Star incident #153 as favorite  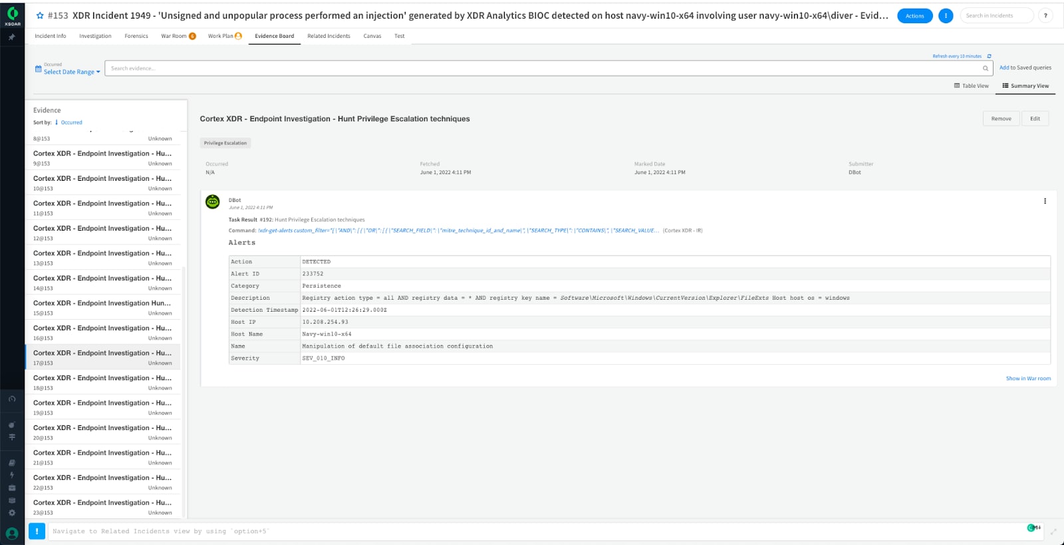tap(39, 15)
